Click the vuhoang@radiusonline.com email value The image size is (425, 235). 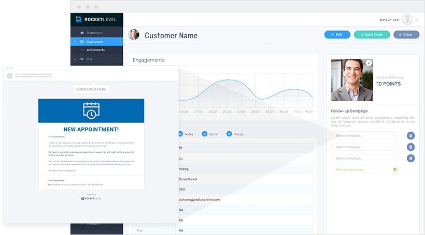point(199,199)
